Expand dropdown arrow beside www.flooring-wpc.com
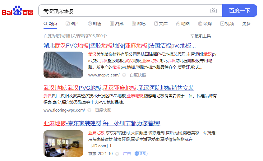 tap(90, 110)
